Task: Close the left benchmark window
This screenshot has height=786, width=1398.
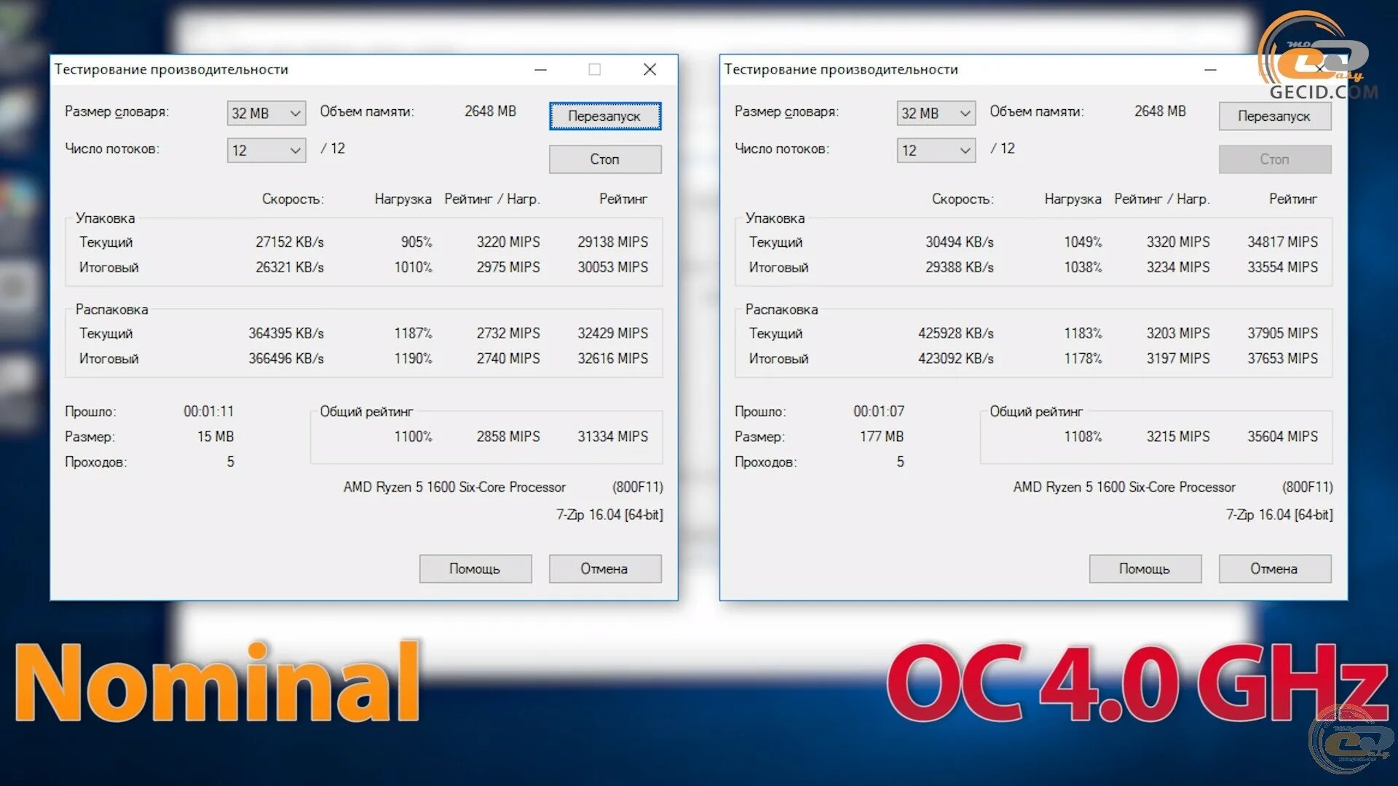Action: click(649, 69)
